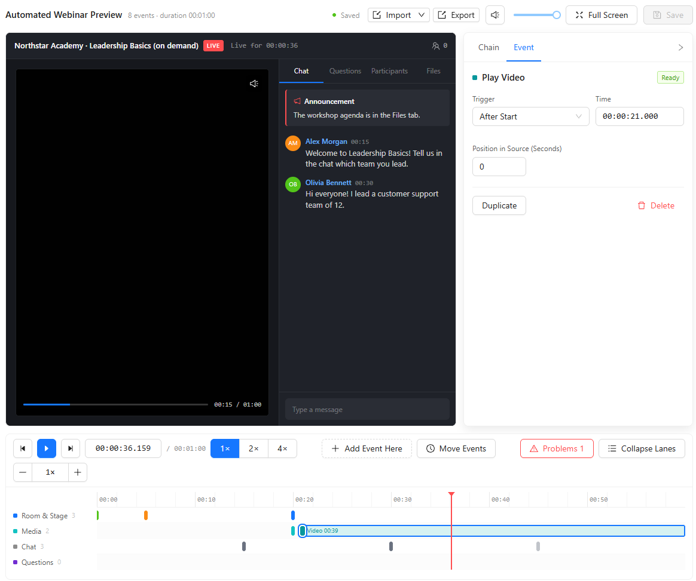Select the Media lane
The width and height of the screenshot is (696, 581).
31,531
